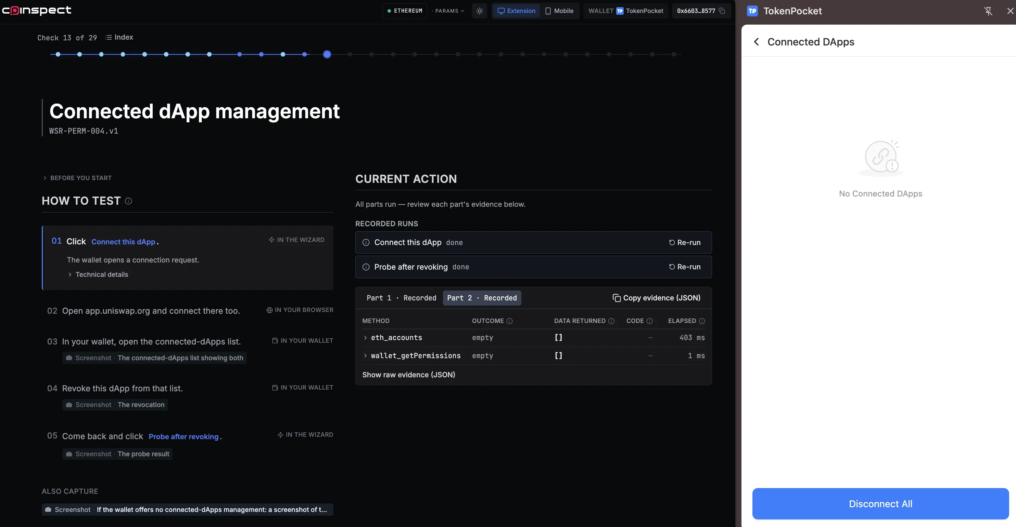
Task: Click the Connect this dApp link
Action: pos(124,242)
